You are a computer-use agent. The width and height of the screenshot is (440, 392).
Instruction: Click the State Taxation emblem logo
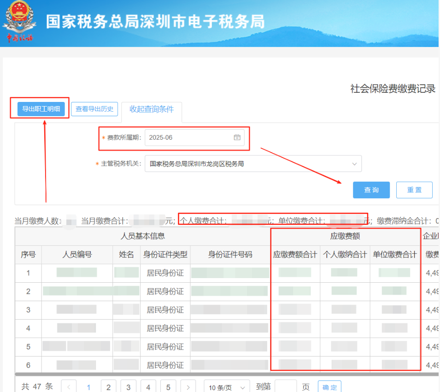(19, 21)
